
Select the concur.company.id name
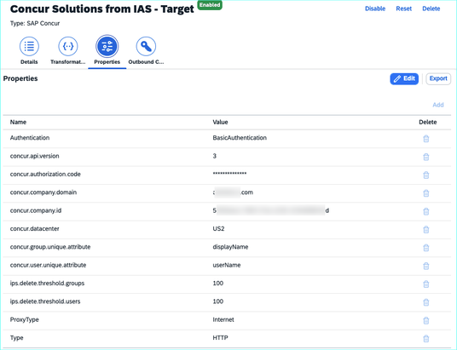36,210
